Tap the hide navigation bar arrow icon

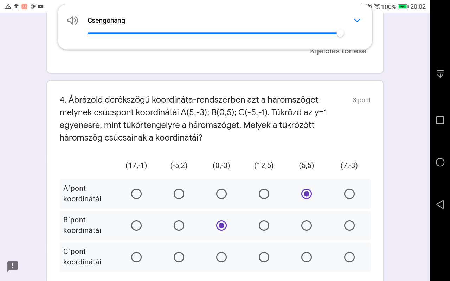440,73
